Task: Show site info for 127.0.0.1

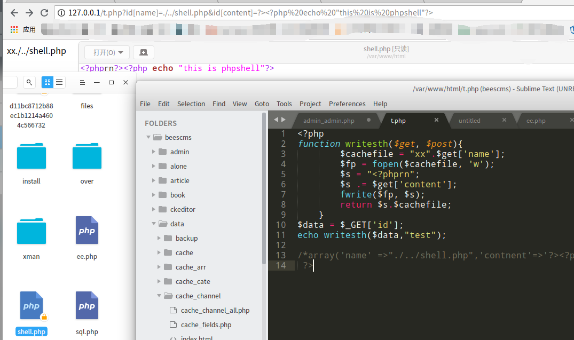Action: tap(61, 13)
